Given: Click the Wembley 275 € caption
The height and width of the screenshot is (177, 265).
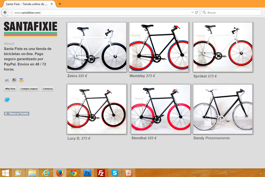Looking at the screenshot, I should (x=142, y=76).
